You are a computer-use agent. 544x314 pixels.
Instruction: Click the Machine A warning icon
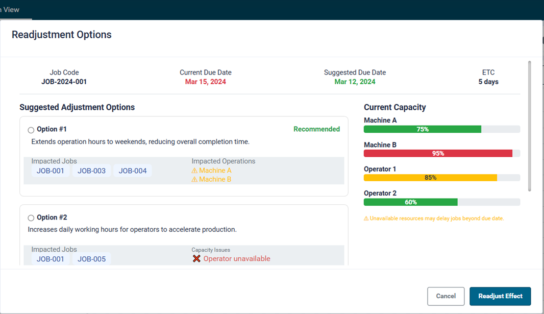pyautogui.click(x=194, y=171)
